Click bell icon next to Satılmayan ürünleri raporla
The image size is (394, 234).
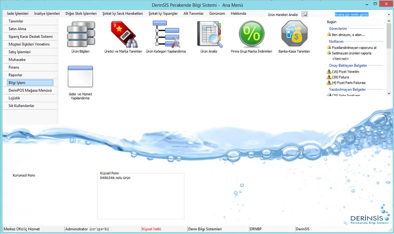click(329, 53)
